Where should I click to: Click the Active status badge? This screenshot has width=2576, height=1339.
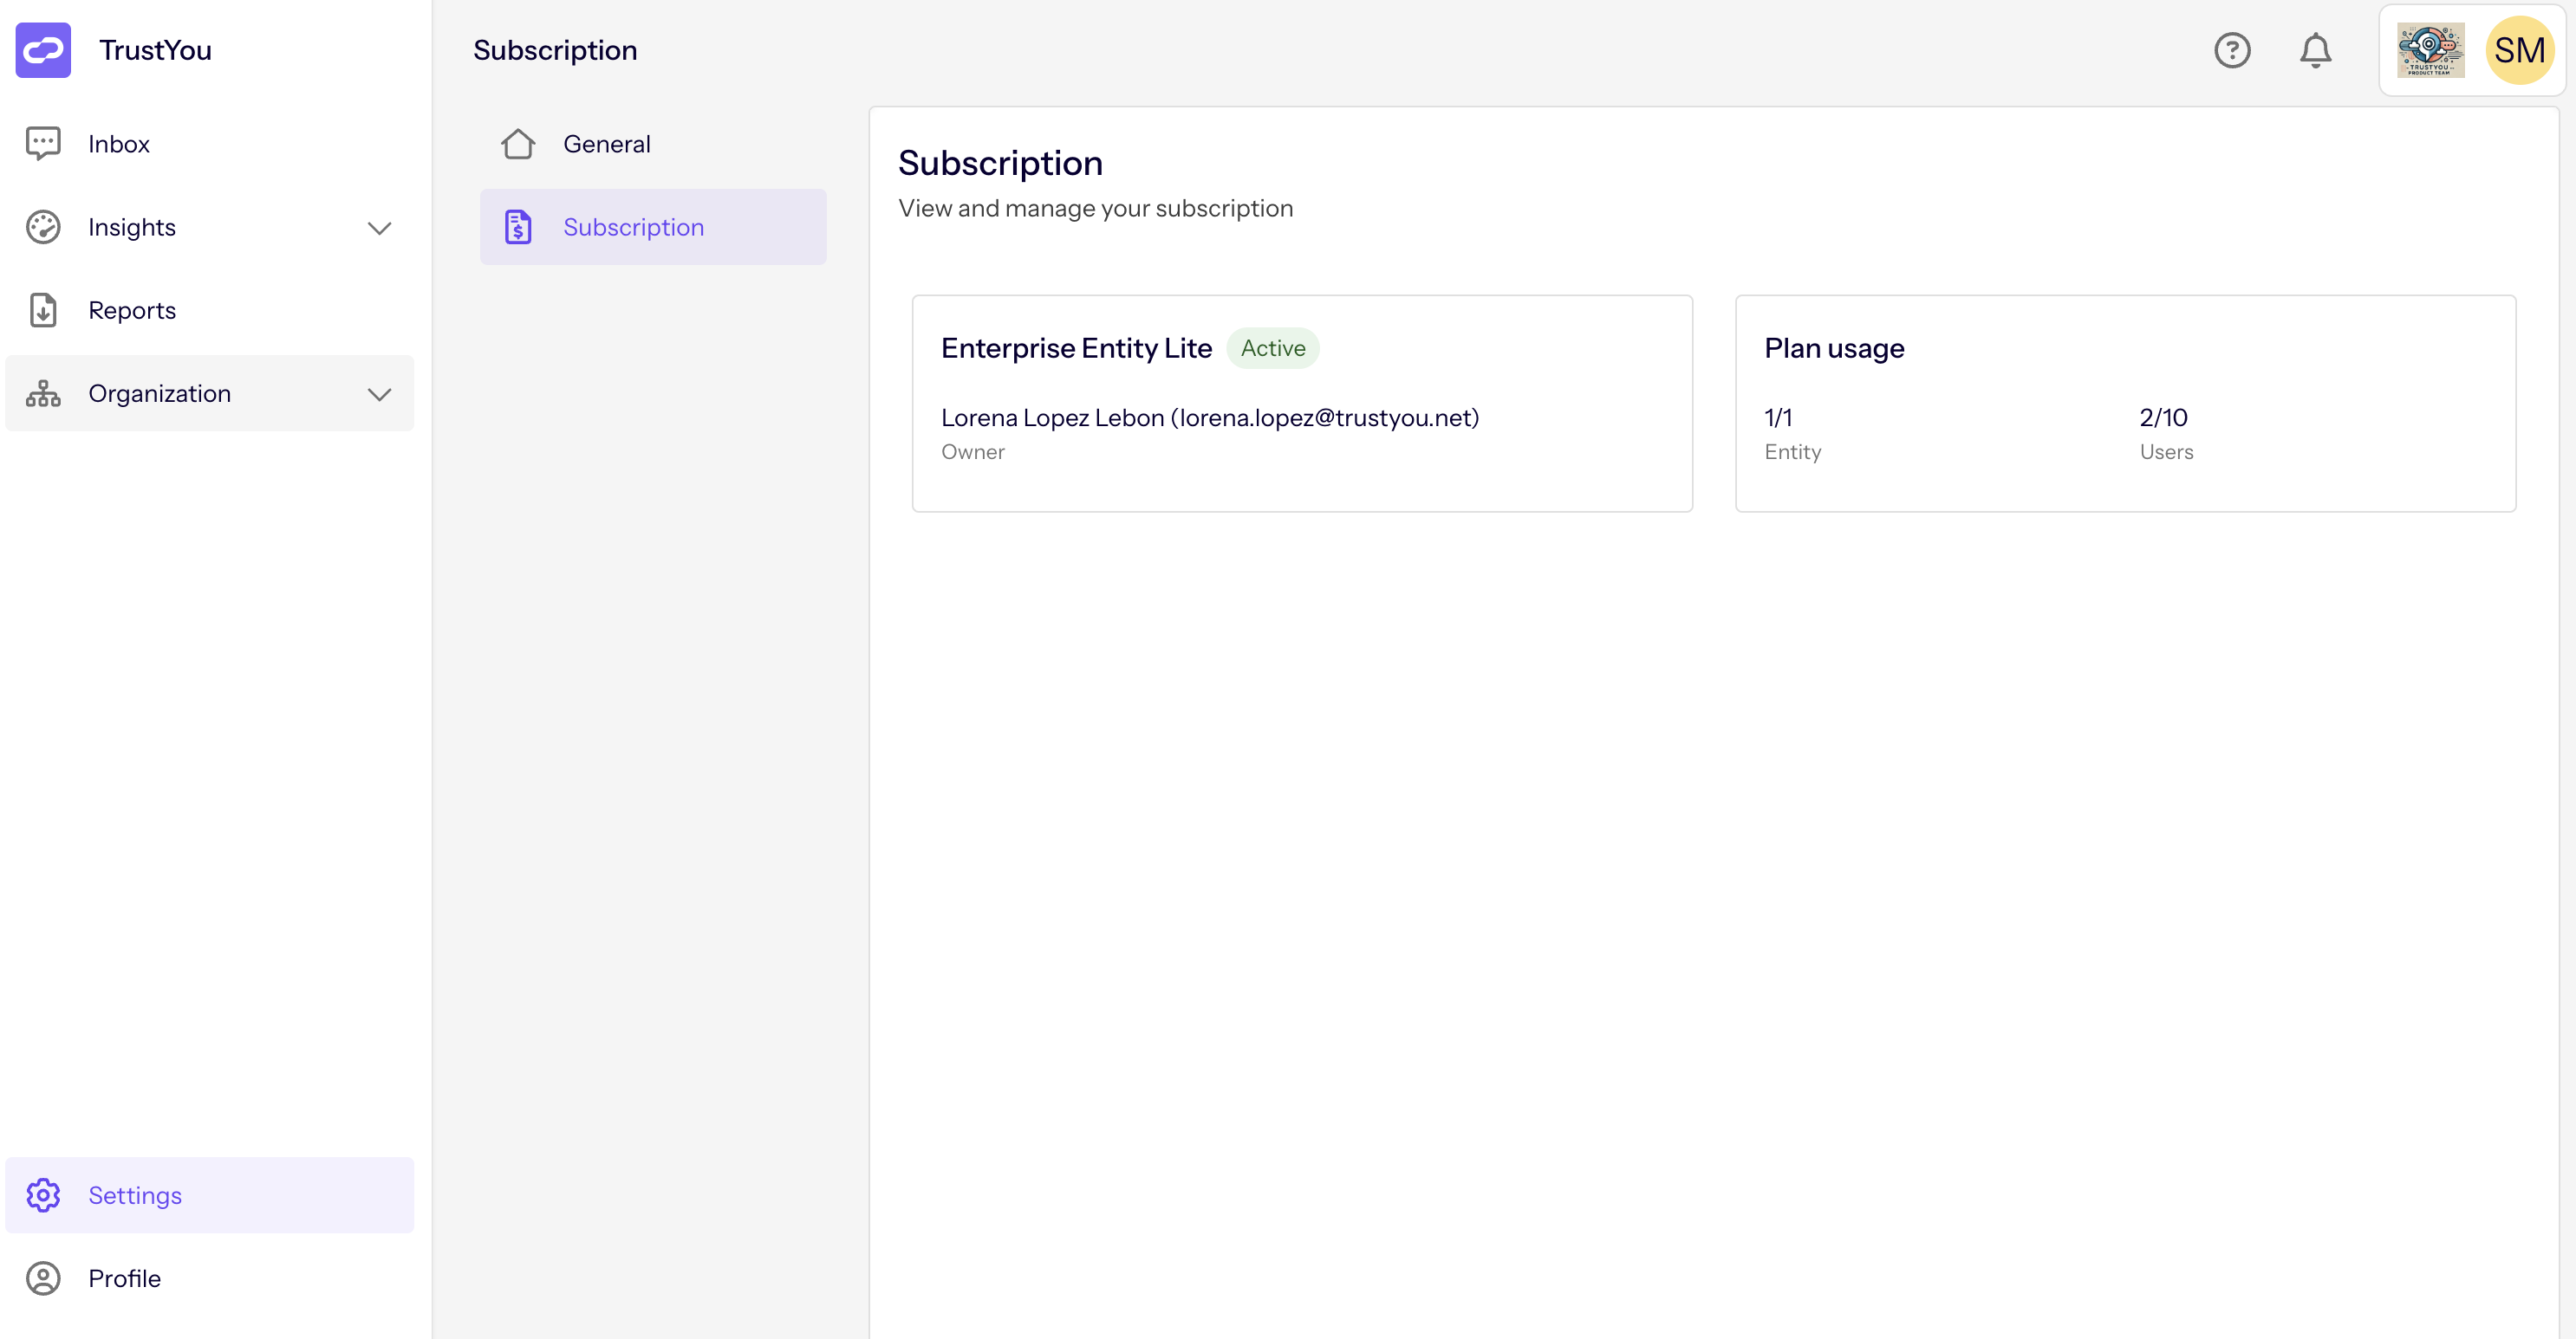coord(1273,347)
